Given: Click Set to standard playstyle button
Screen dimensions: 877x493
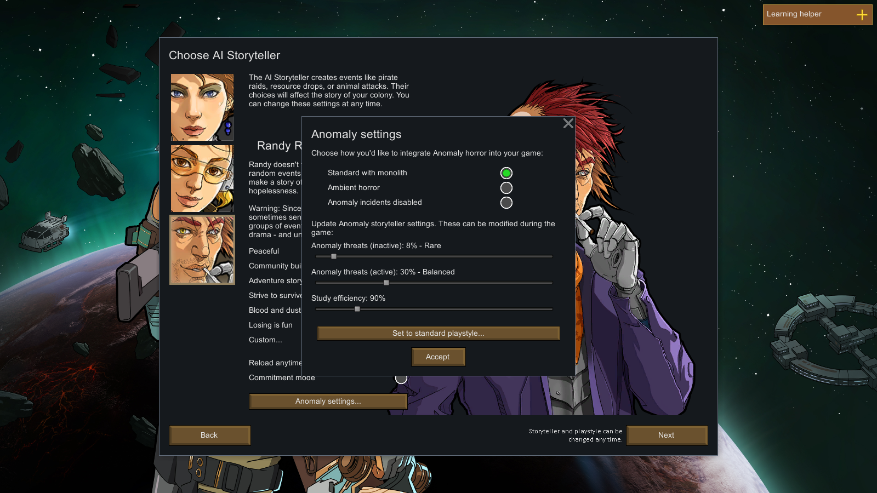Looking at the screenshot, I should tap(438, 333).
